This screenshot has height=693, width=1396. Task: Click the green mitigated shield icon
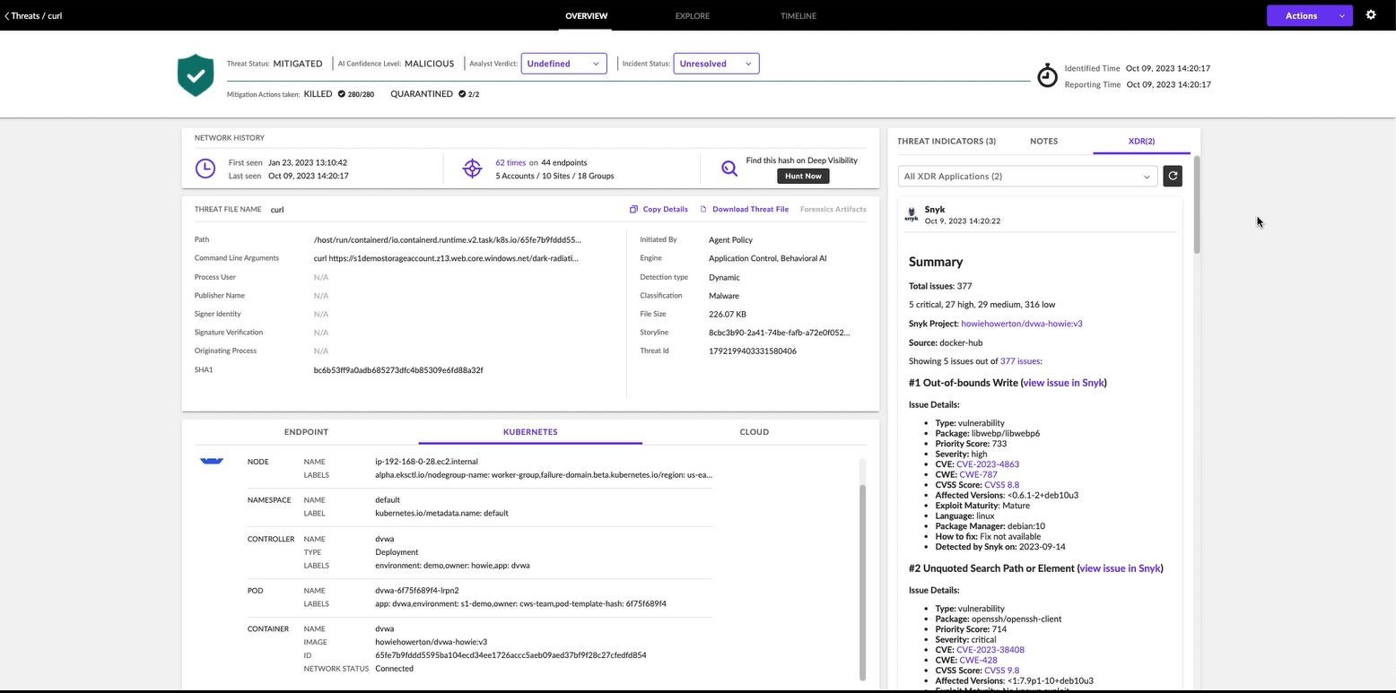coord(196,75)
